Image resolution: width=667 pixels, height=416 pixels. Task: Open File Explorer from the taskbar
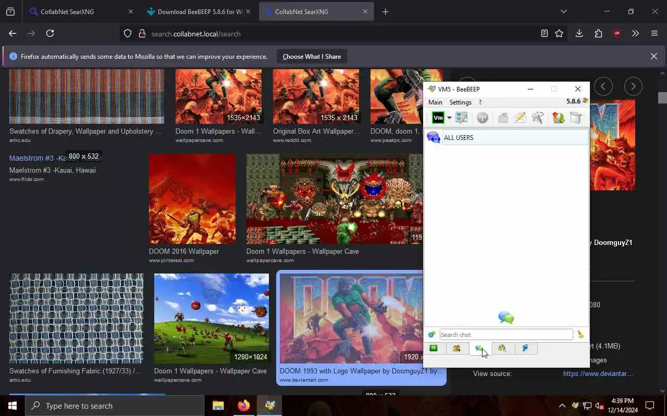pos(218,406)
